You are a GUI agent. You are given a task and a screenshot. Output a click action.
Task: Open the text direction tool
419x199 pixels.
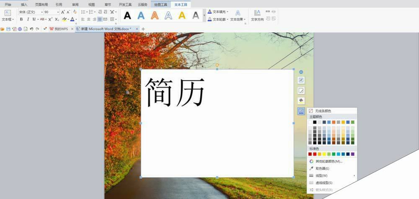[257, 15]
